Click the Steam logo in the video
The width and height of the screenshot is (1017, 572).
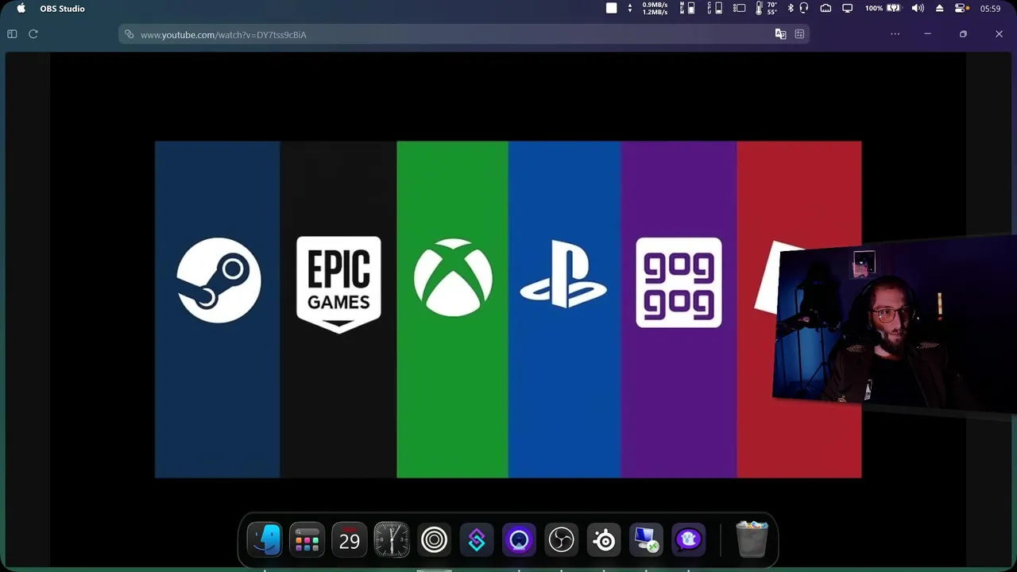218,280
